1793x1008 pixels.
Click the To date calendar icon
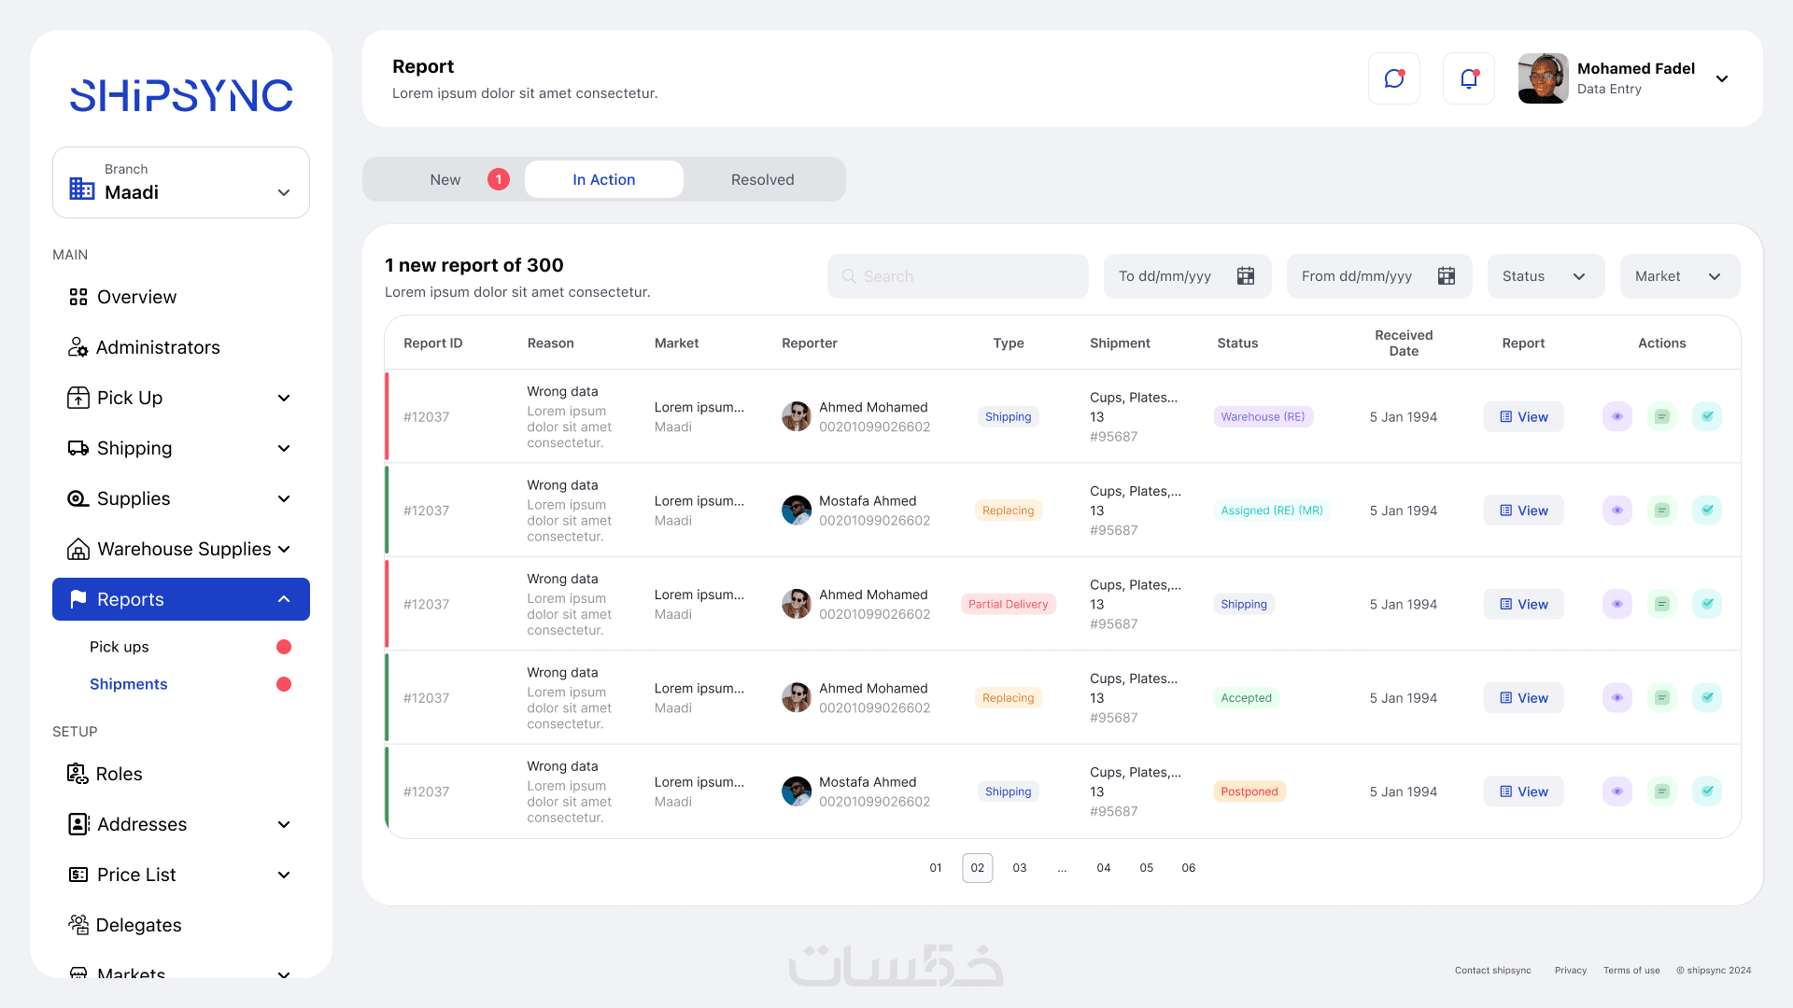point(1245,276)
